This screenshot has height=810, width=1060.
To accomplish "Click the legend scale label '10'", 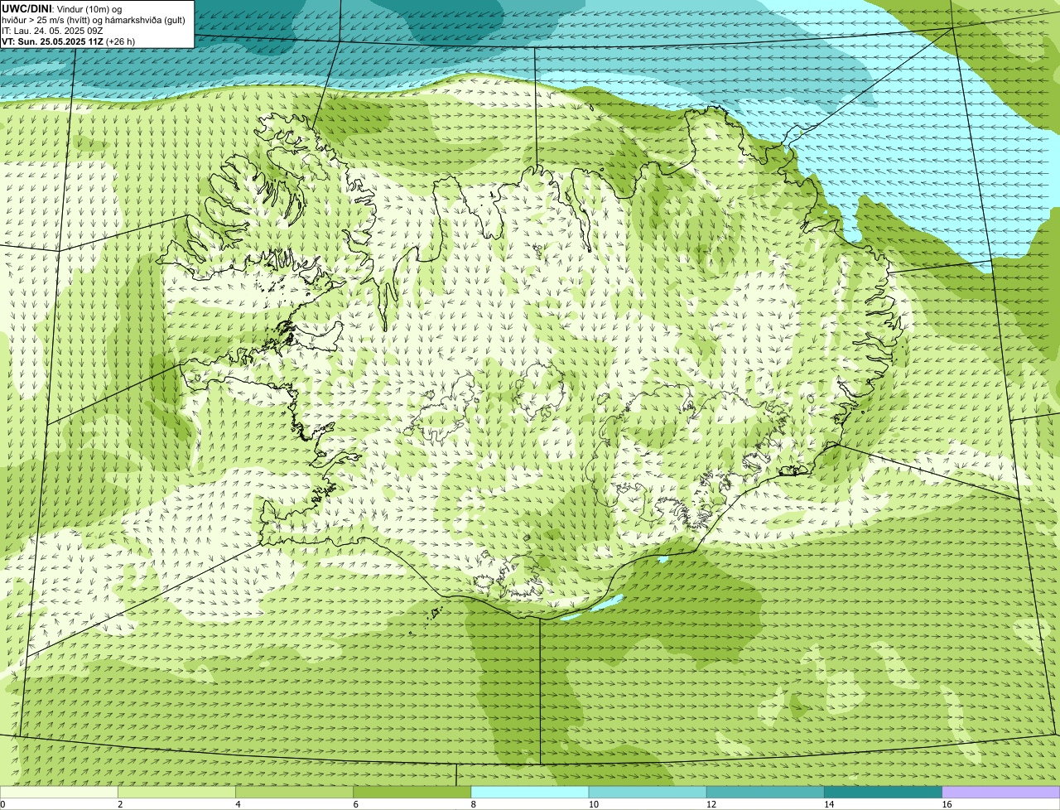I will (x=593, y=804).
